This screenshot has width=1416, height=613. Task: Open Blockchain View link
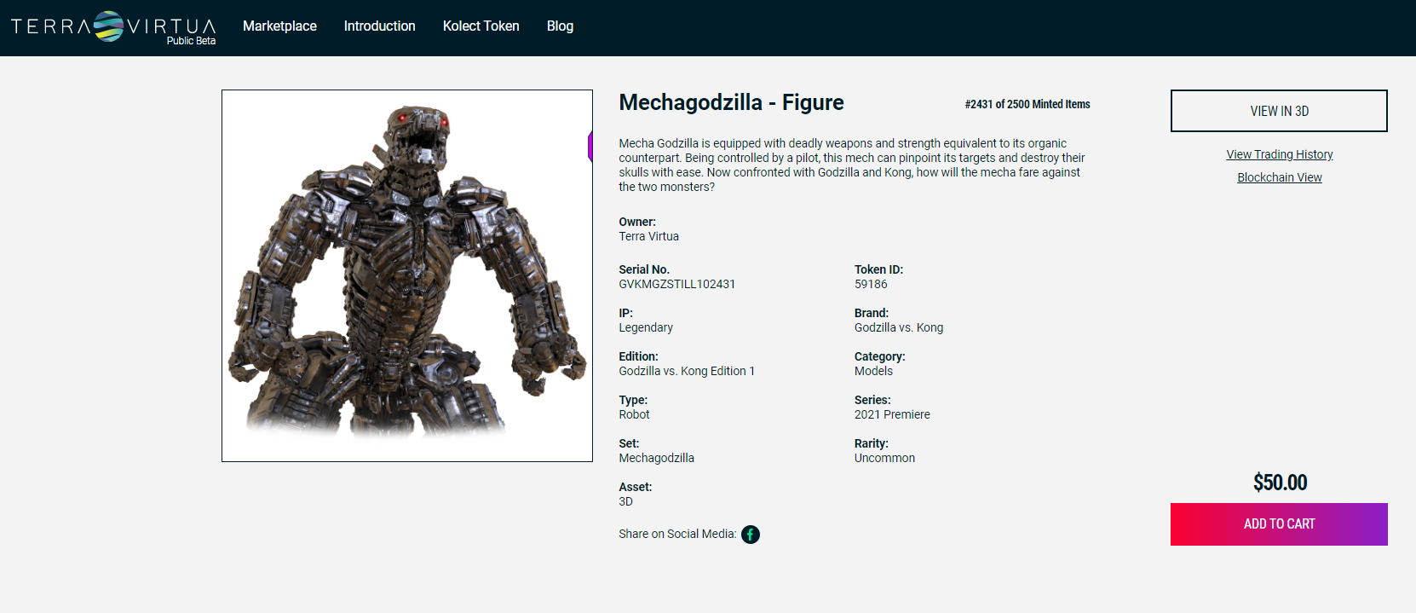click(1280, 177)
